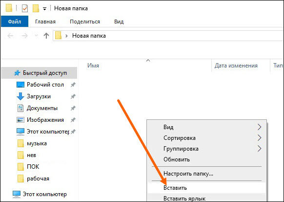Click the folder icon in the title bar

[x=9, y=8]
